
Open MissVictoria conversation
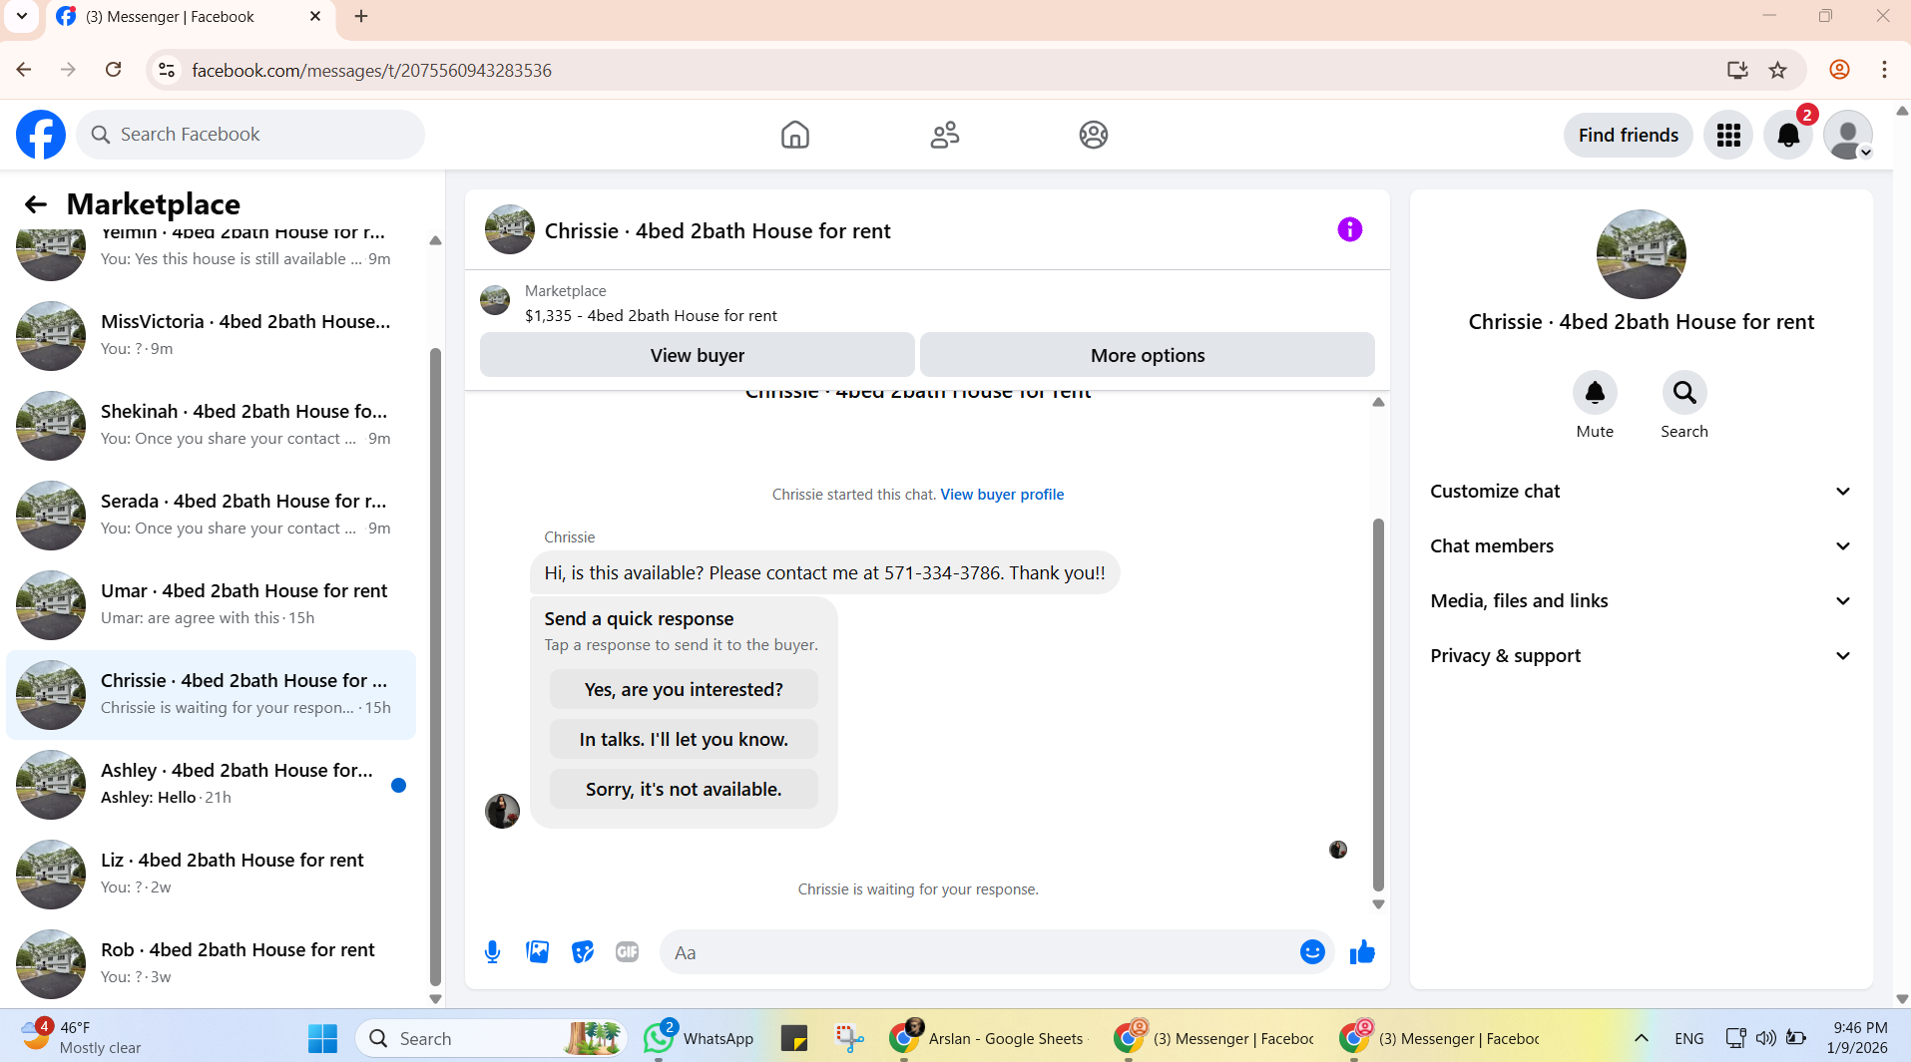click(x=212, y=336)
